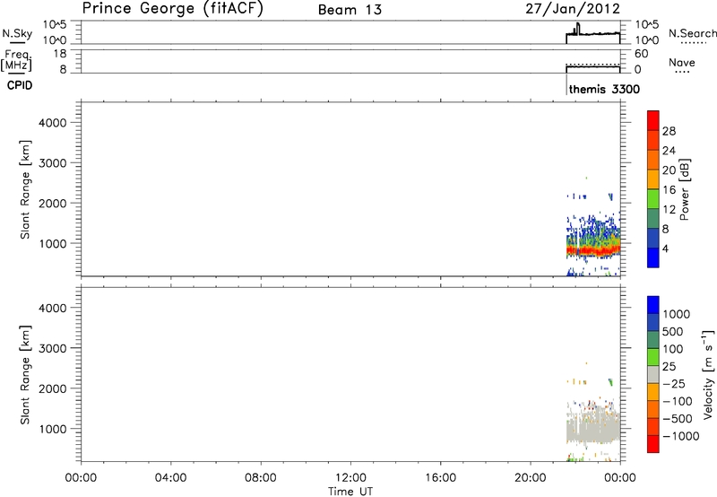Screen dimensions: 717x497
Task: Click the '20:00' time axis label
Action: point(531,478)
